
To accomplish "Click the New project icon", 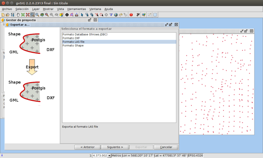I will pos(3,15).
